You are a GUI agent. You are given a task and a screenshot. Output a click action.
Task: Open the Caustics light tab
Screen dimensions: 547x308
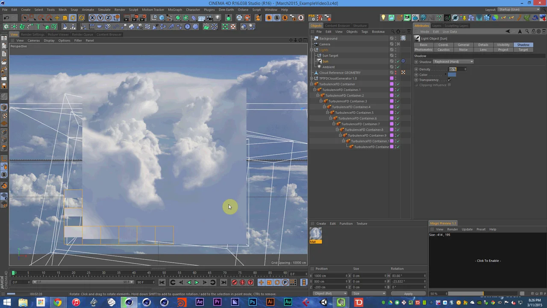click(x=444, y=50)
